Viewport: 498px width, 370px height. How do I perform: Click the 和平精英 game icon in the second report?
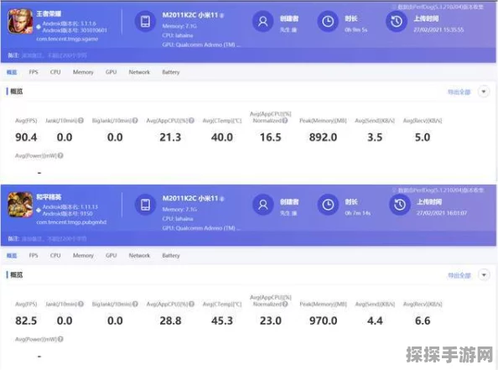(x=20, y=205)
